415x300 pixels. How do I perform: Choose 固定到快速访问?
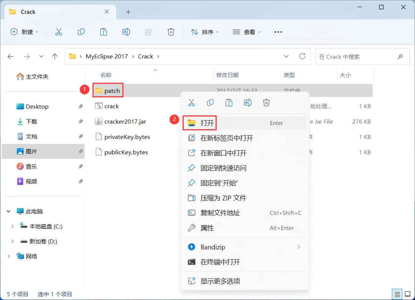pyautogui.click(x=244, y=168)
